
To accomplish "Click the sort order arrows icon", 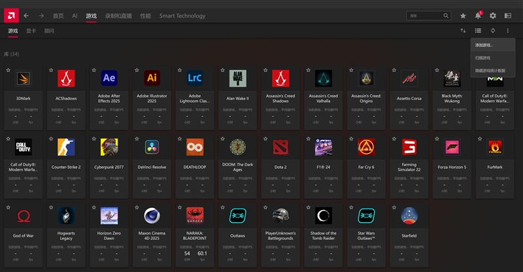I will point(463,31).
